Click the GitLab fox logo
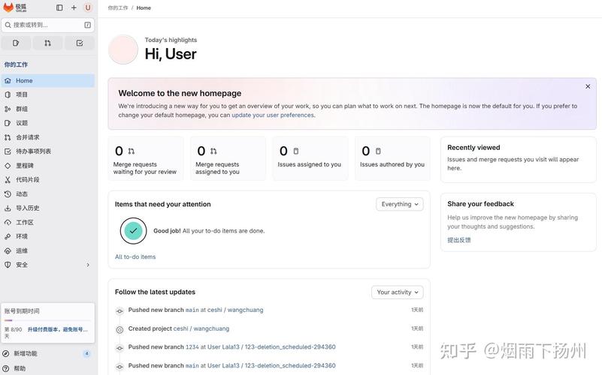 click(8, 7)
